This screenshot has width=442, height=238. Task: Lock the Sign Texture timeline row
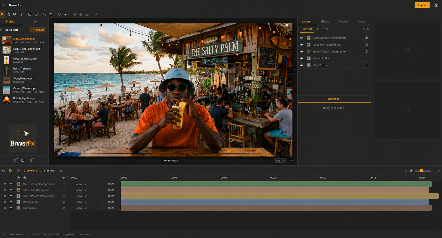(11, 208)
